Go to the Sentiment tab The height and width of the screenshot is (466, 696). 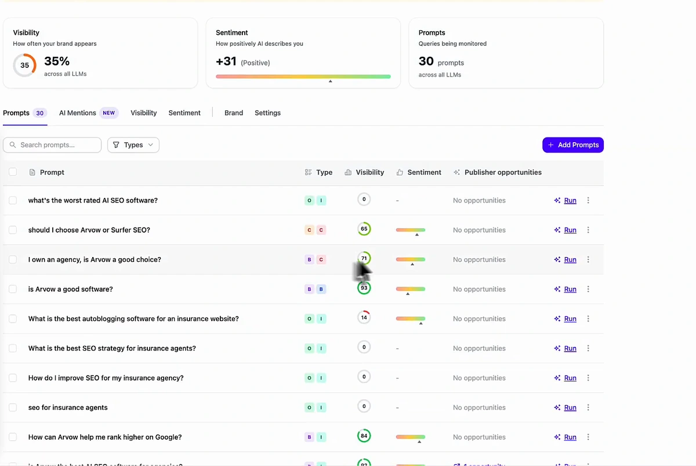coord(184,113)
